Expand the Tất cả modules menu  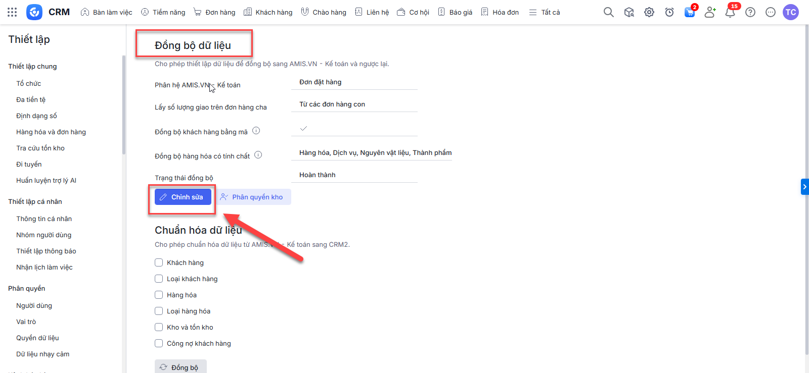click(x=545, y=12)
